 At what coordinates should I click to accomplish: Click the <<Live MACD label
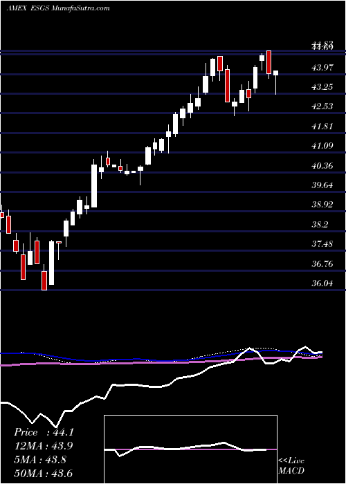(x=291, y=465)
